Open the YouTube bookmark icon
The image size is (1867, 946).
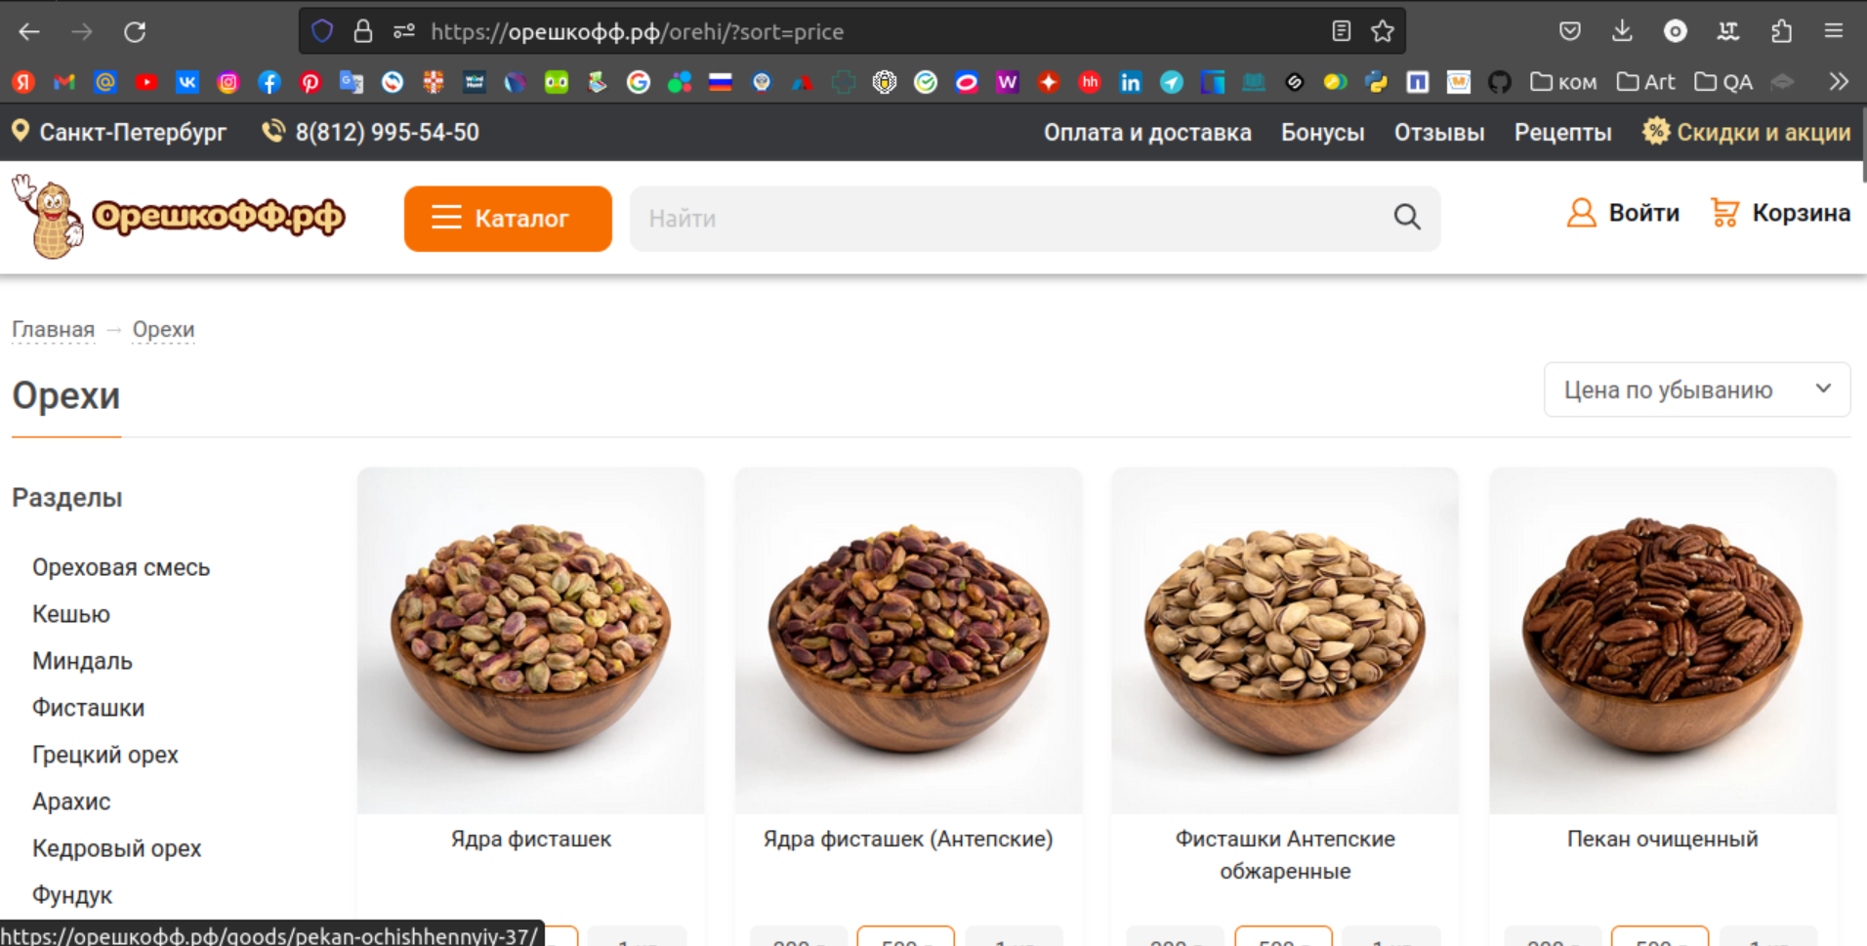[146, 82]
